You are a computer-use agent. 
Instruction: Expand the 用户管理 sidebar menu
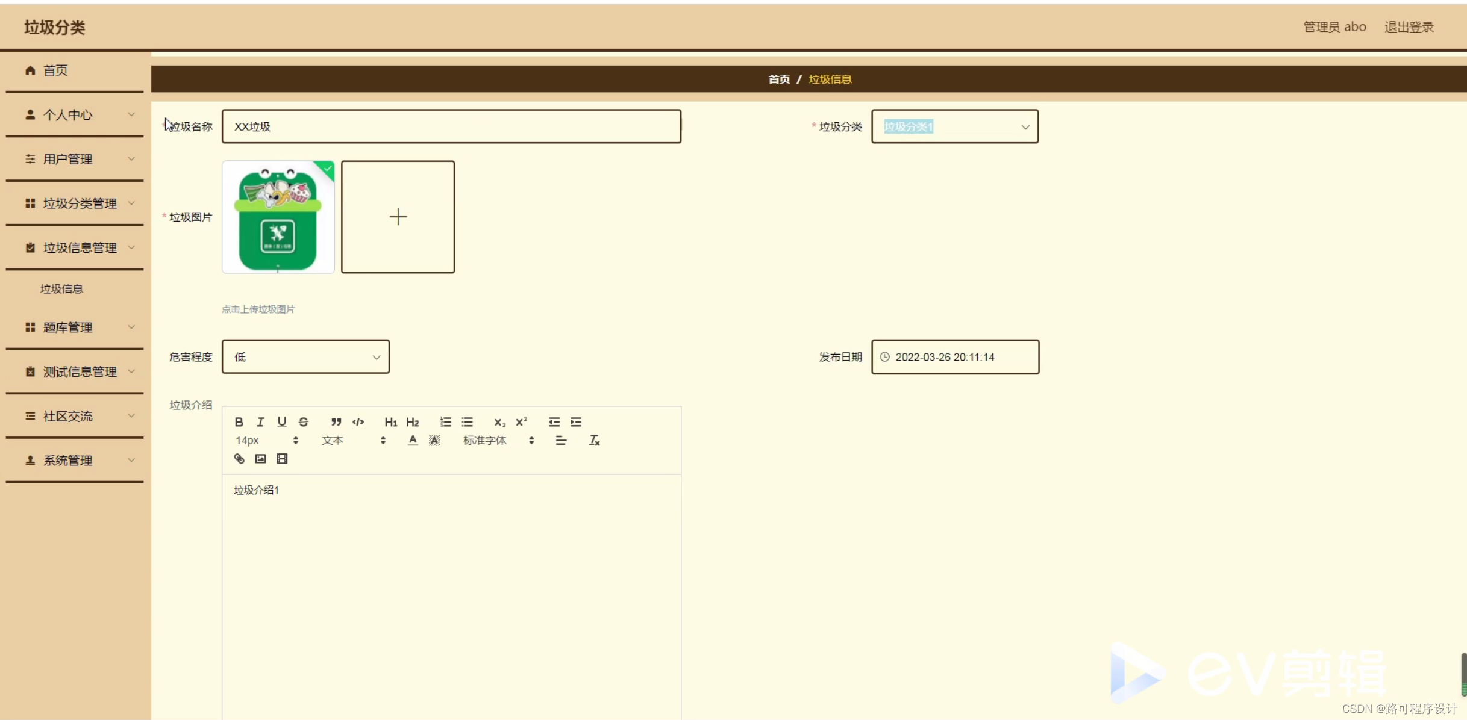(75, 160)
